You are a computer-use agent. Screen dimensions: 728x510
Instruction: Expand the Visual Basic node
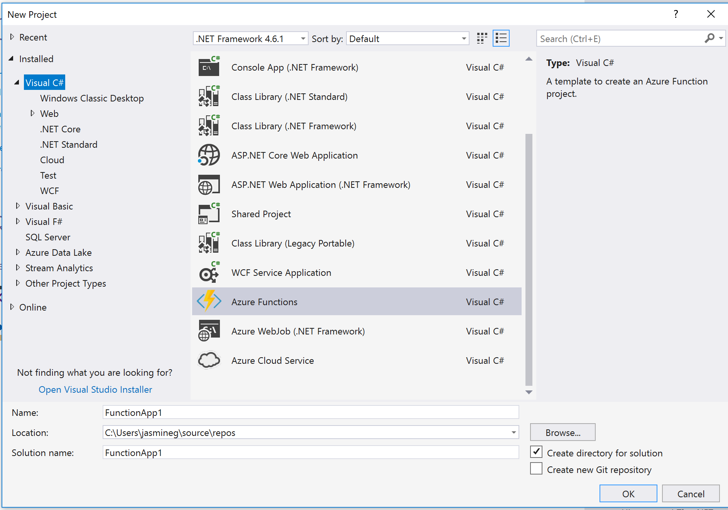pyautogui.click(x=18, y=206)
